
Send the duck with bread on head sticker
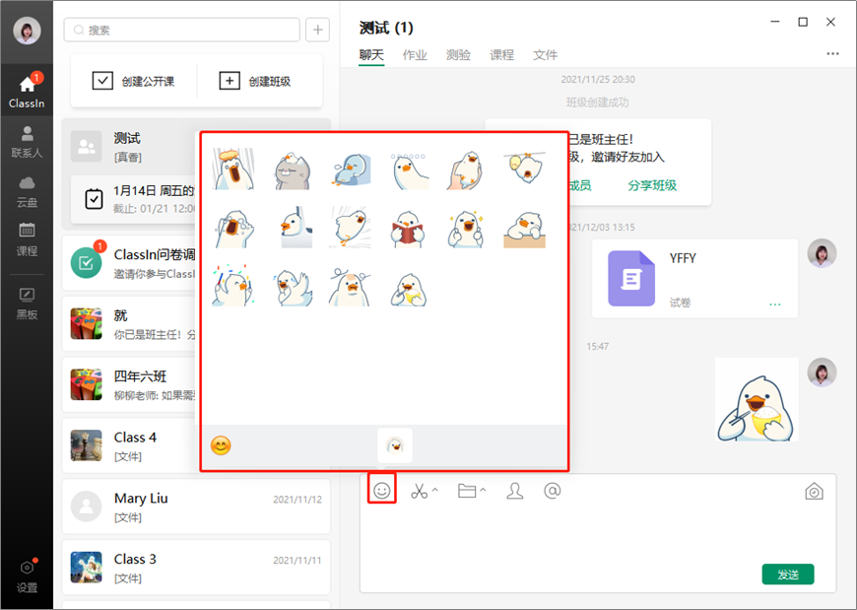(x=233, y=169)
